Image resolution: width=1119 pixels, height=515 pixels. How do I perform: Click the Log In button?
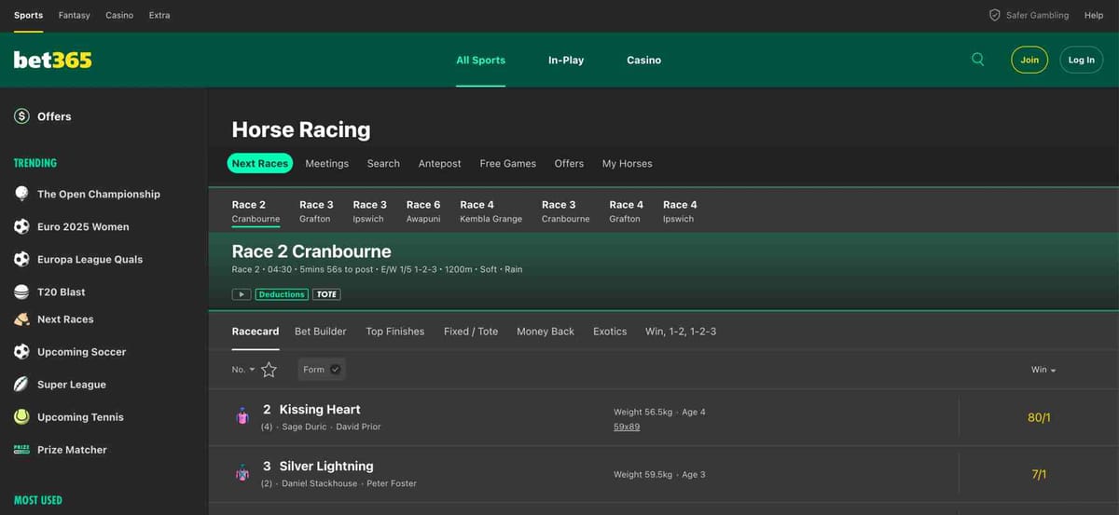(1082, 60)
